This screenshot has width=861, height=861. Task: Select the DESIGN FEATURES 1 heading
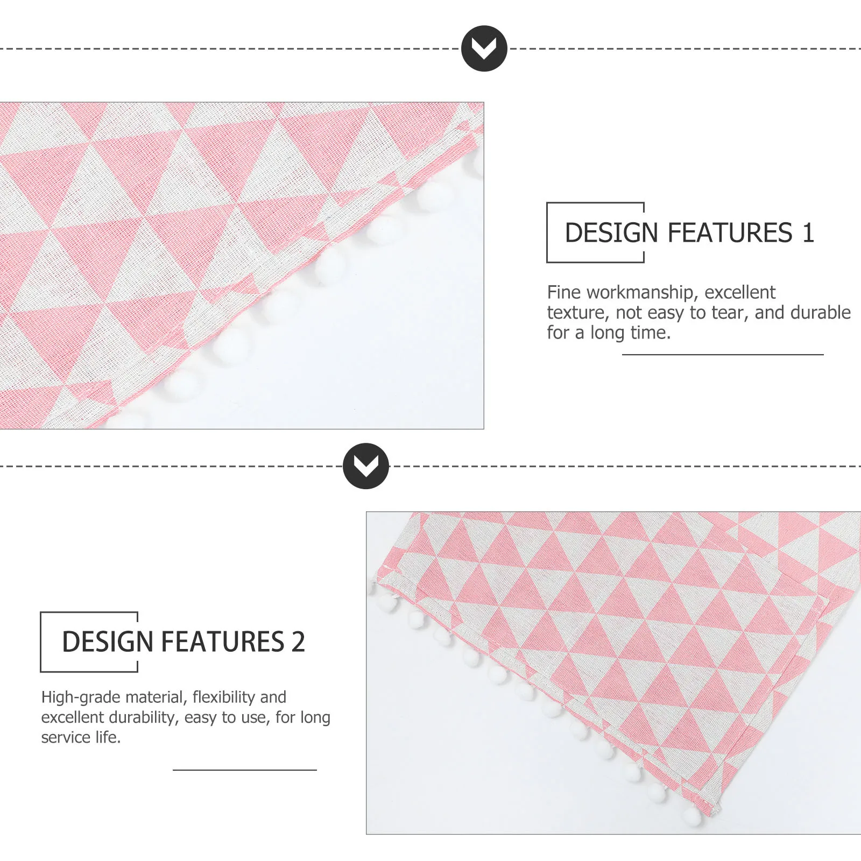coord(689,232)
